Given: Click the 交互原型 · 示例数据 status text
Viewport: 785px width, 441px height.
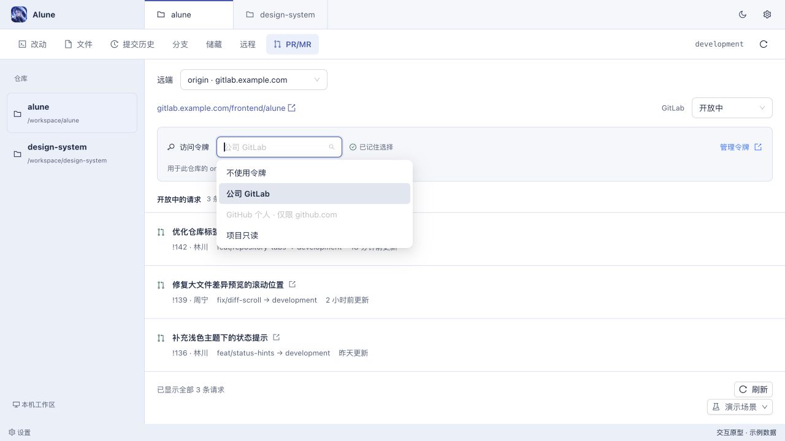Looking at the screenshot, I should coord(746,432).
